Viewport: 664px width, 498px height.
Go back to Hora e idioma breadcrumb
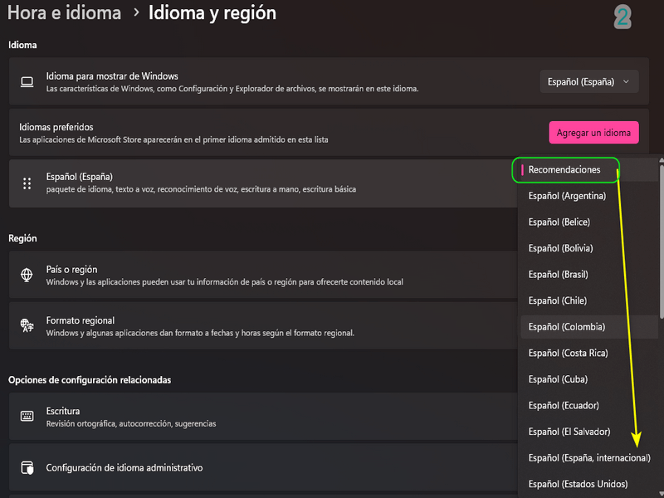click(64, 12)
